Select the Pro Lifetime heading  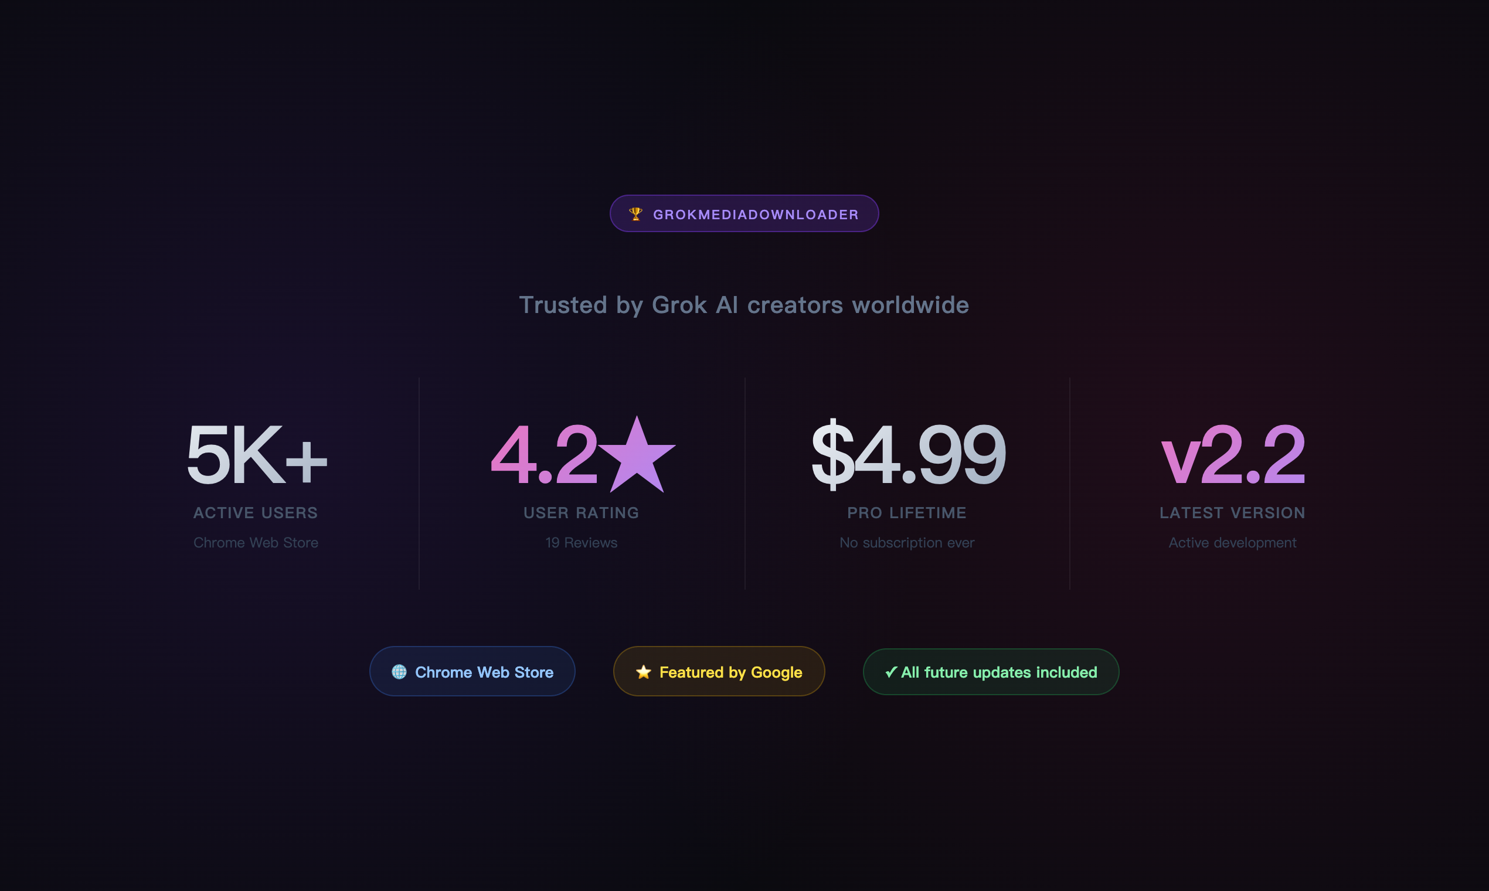[x=907, y=513]
